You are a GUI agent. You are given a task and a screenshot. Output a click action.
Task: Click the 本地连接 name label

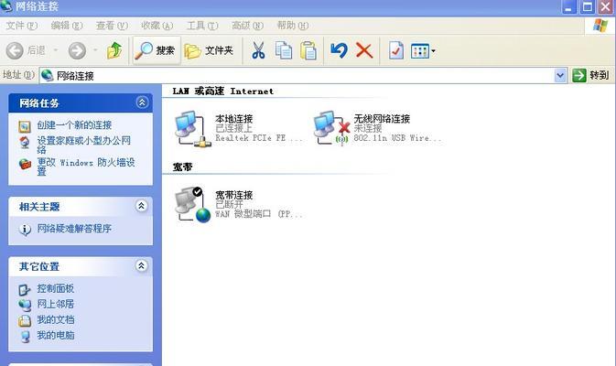(233, 119)
